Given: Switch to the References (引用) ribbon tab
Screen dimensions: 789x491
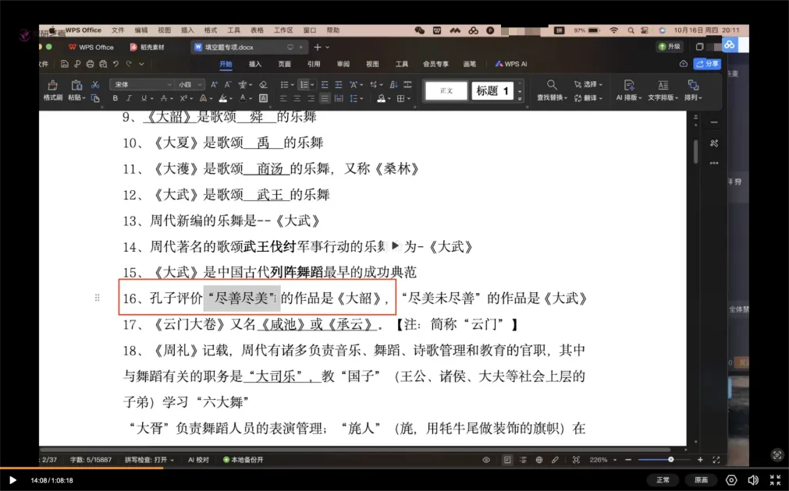Looking at the screenshot, I should pyautogui.click(x=314, y=64).
